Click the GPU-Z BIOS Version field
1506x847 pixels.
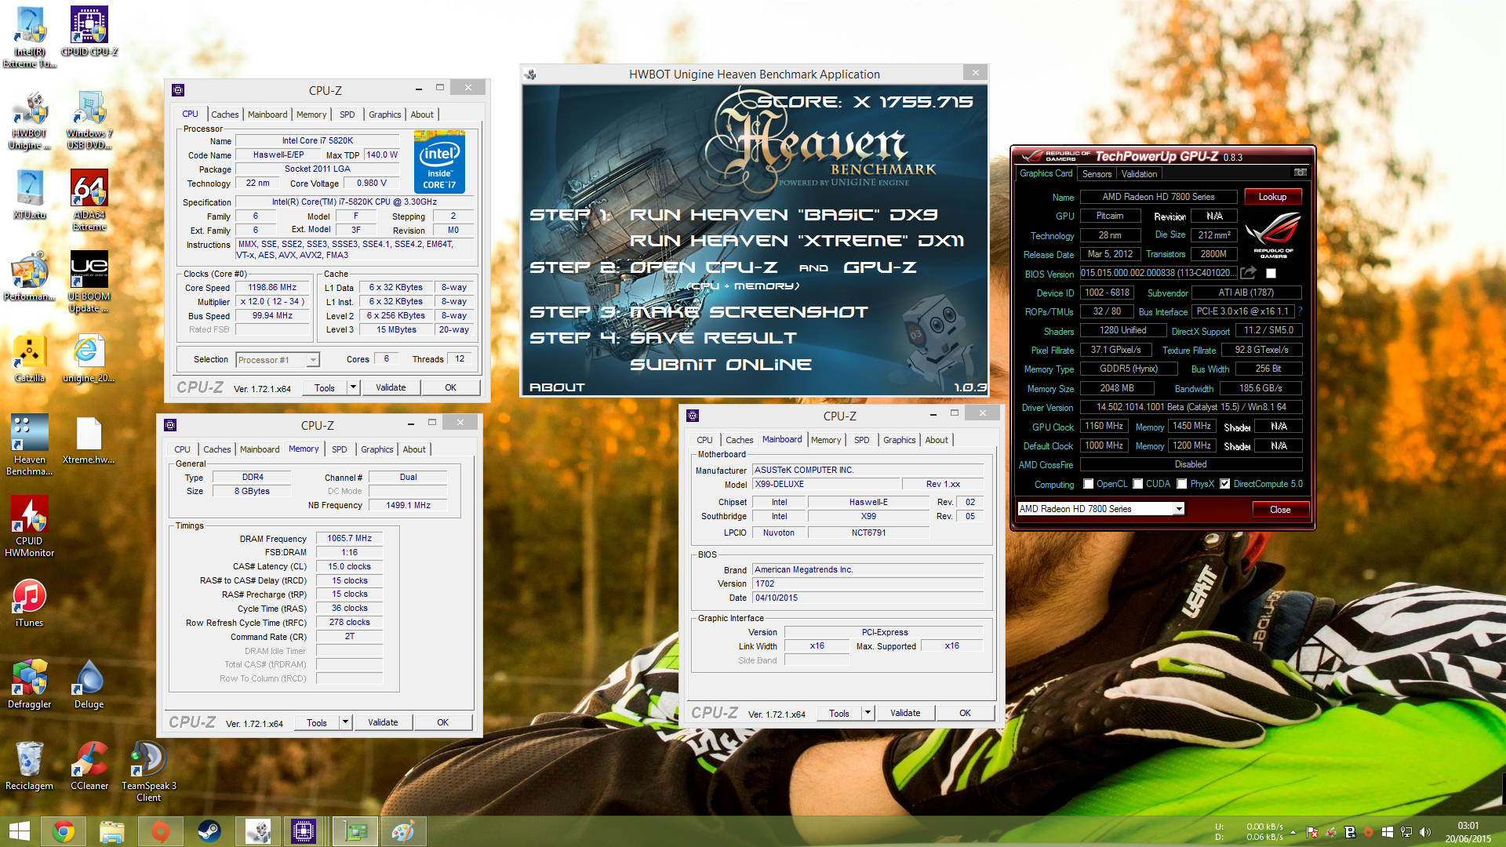(1159, 273)
